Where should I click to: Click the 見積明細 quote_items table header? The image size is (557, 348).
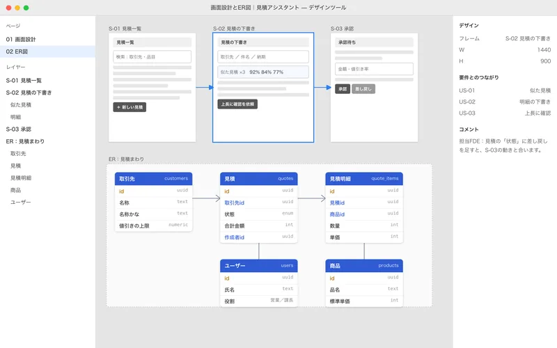[364, 179]
